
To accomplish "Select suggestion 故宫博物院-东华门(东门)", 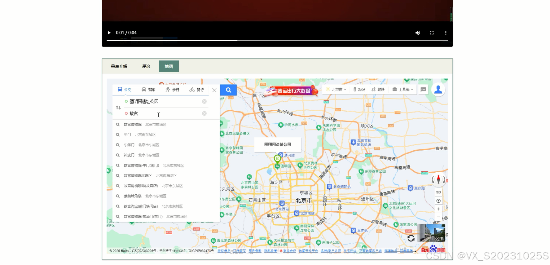I will pos(166,216).
